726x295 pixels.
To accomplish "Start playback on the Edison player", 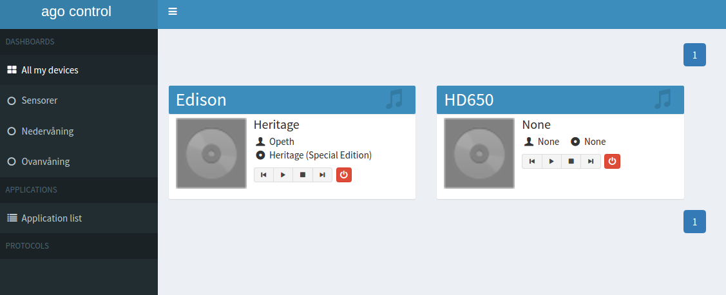I will [x=283, y=175].
